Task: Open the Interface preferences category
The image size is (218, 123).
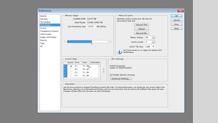Action: click(44, 19)
